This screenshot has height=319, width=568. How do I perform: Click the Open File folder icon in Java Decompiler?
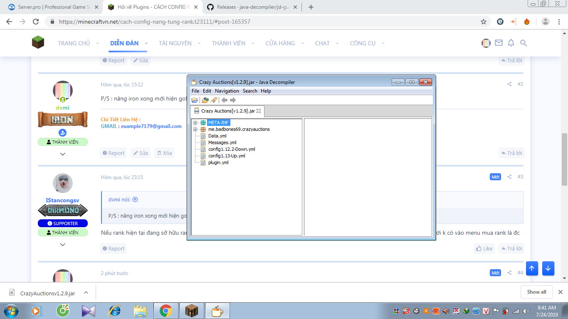195,100
